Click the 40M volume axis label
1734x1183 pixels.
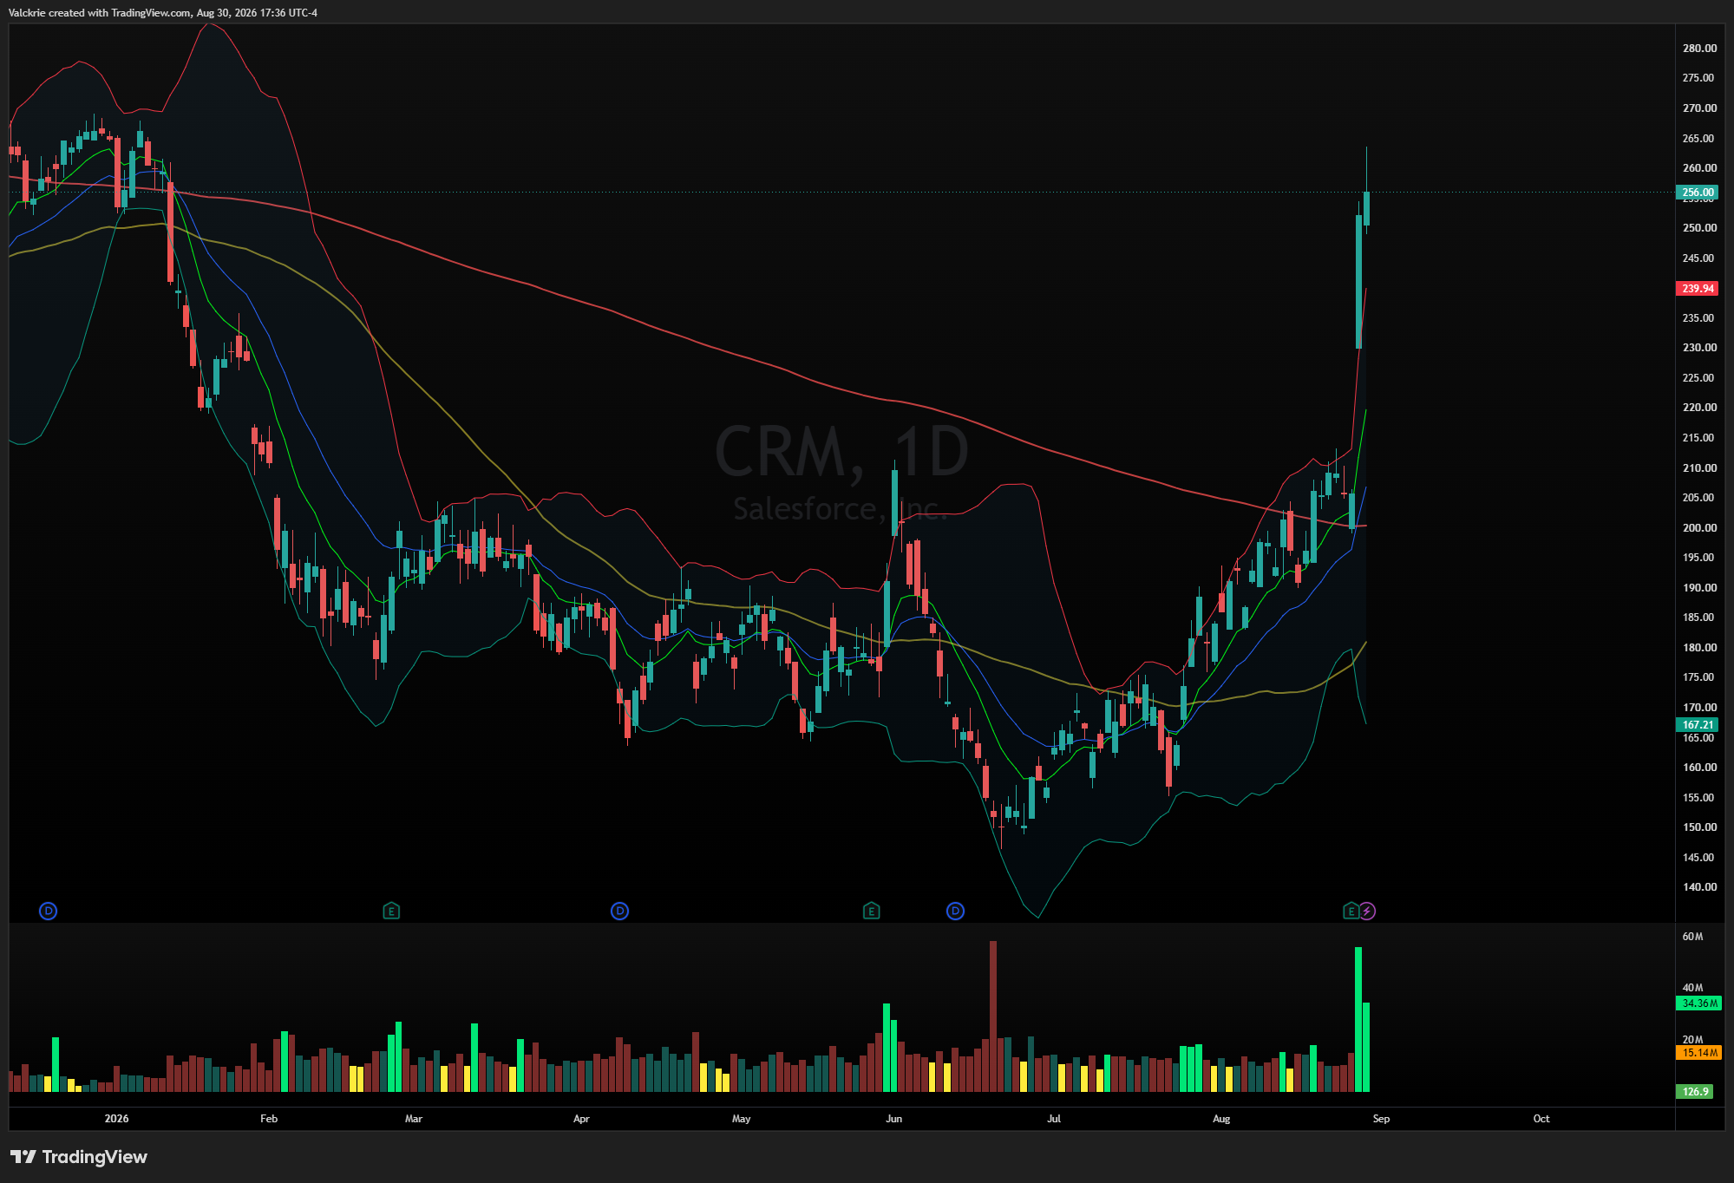tap(1692, 988)
